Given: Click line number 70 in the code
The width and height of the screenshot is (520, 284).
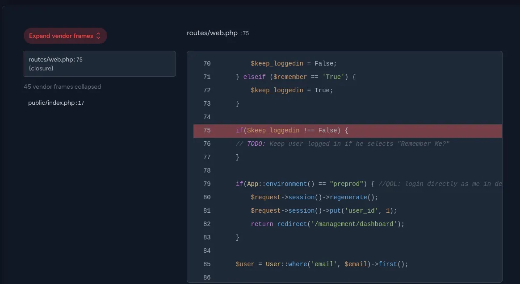Looking at the screenshot, I should [207, 64].
